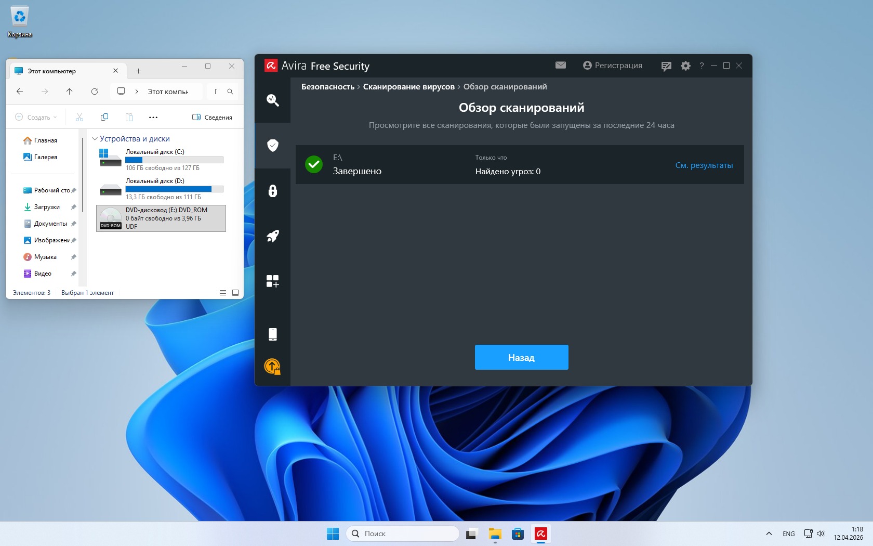The width and height of the screenshot is (873, 546).
Task: Collapse the Устройства и диски group
Action: coord(95,139)
